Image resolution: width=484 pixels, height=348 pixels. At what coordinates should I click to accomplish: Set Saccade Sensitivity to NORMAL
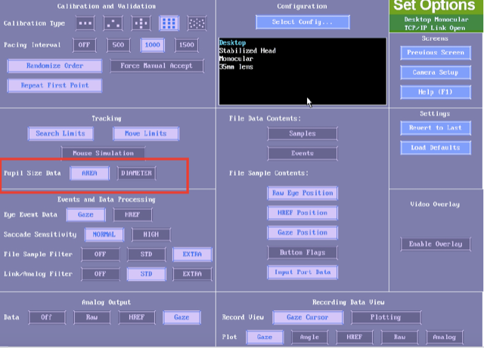(104, 235)
